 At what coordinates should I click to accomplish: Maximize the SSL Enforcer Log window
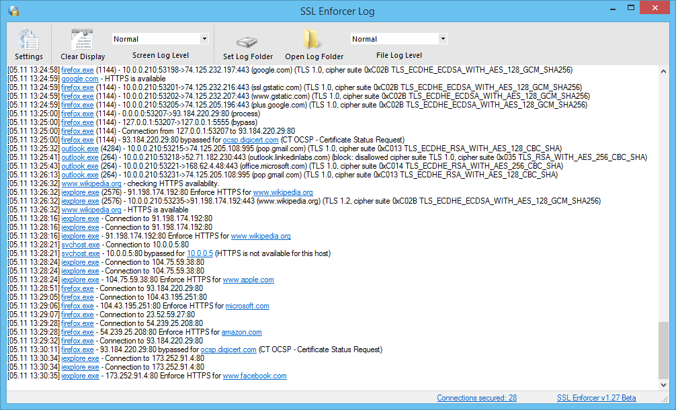(x=631, y=8)
